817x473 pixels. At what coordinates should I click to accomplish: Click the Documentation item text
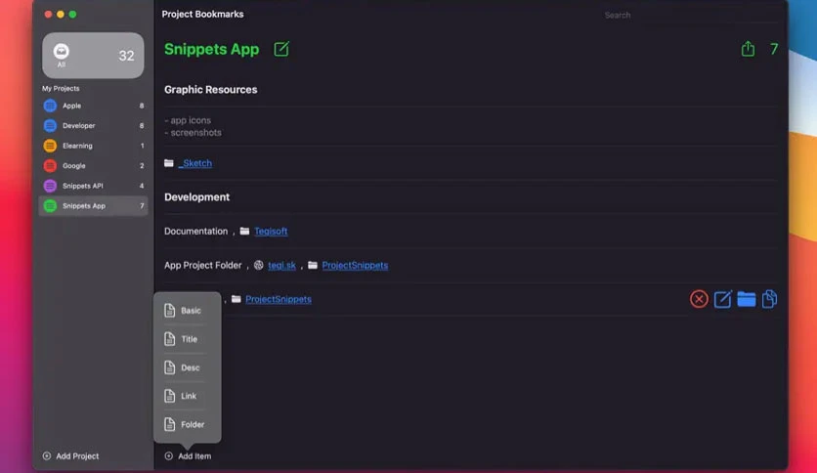click(x=195, y=231)
